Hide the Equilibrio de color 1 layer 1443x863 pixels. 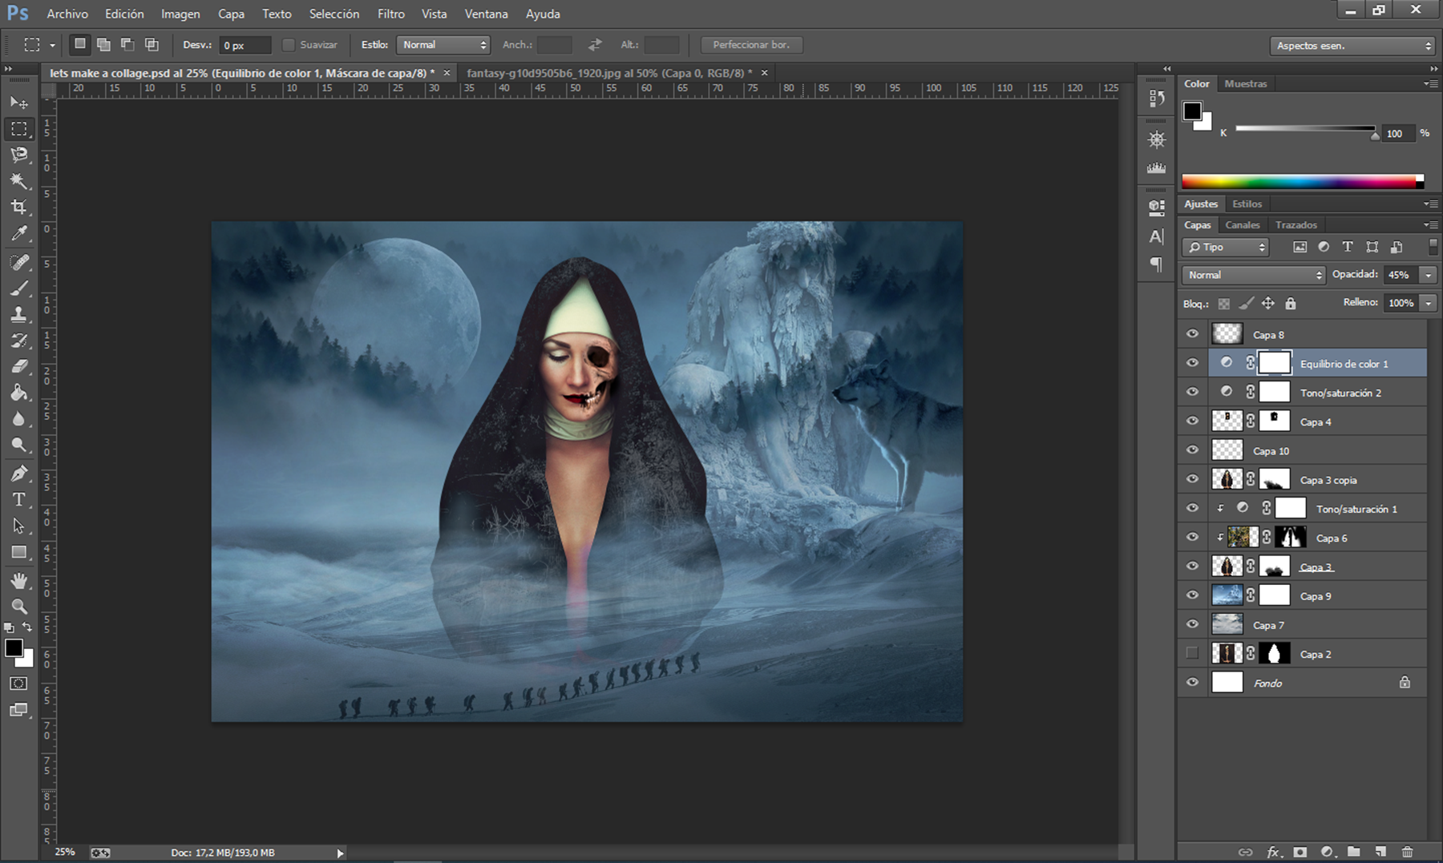pyautogui.click(x=1192, y=363)
